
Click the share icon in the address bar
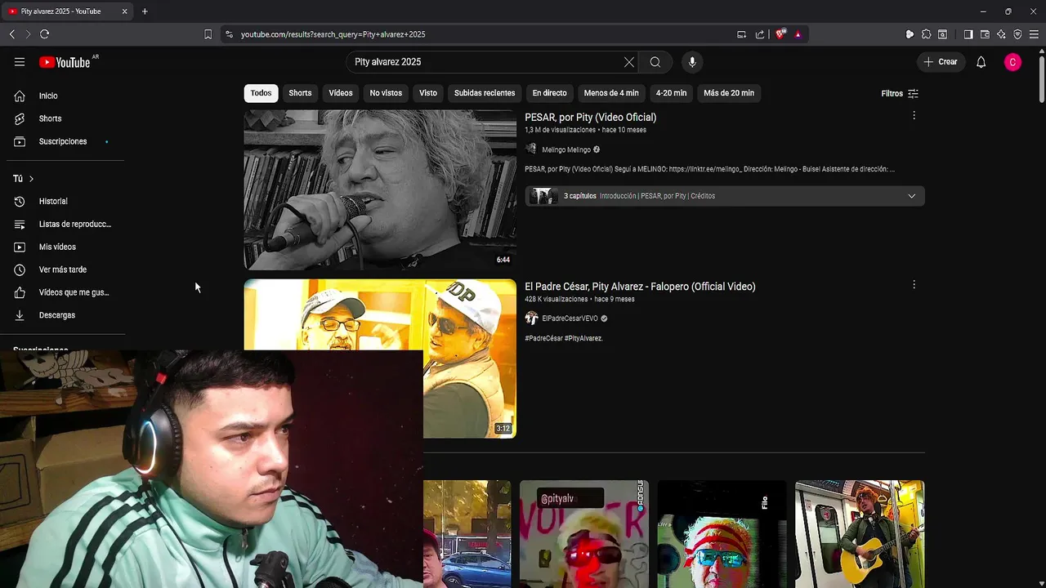pyautogui.click(x=760, y=34)
